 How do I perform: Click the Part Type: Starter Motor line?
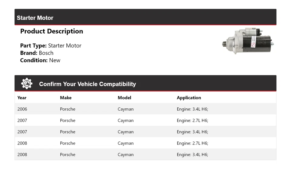point(51,46)
